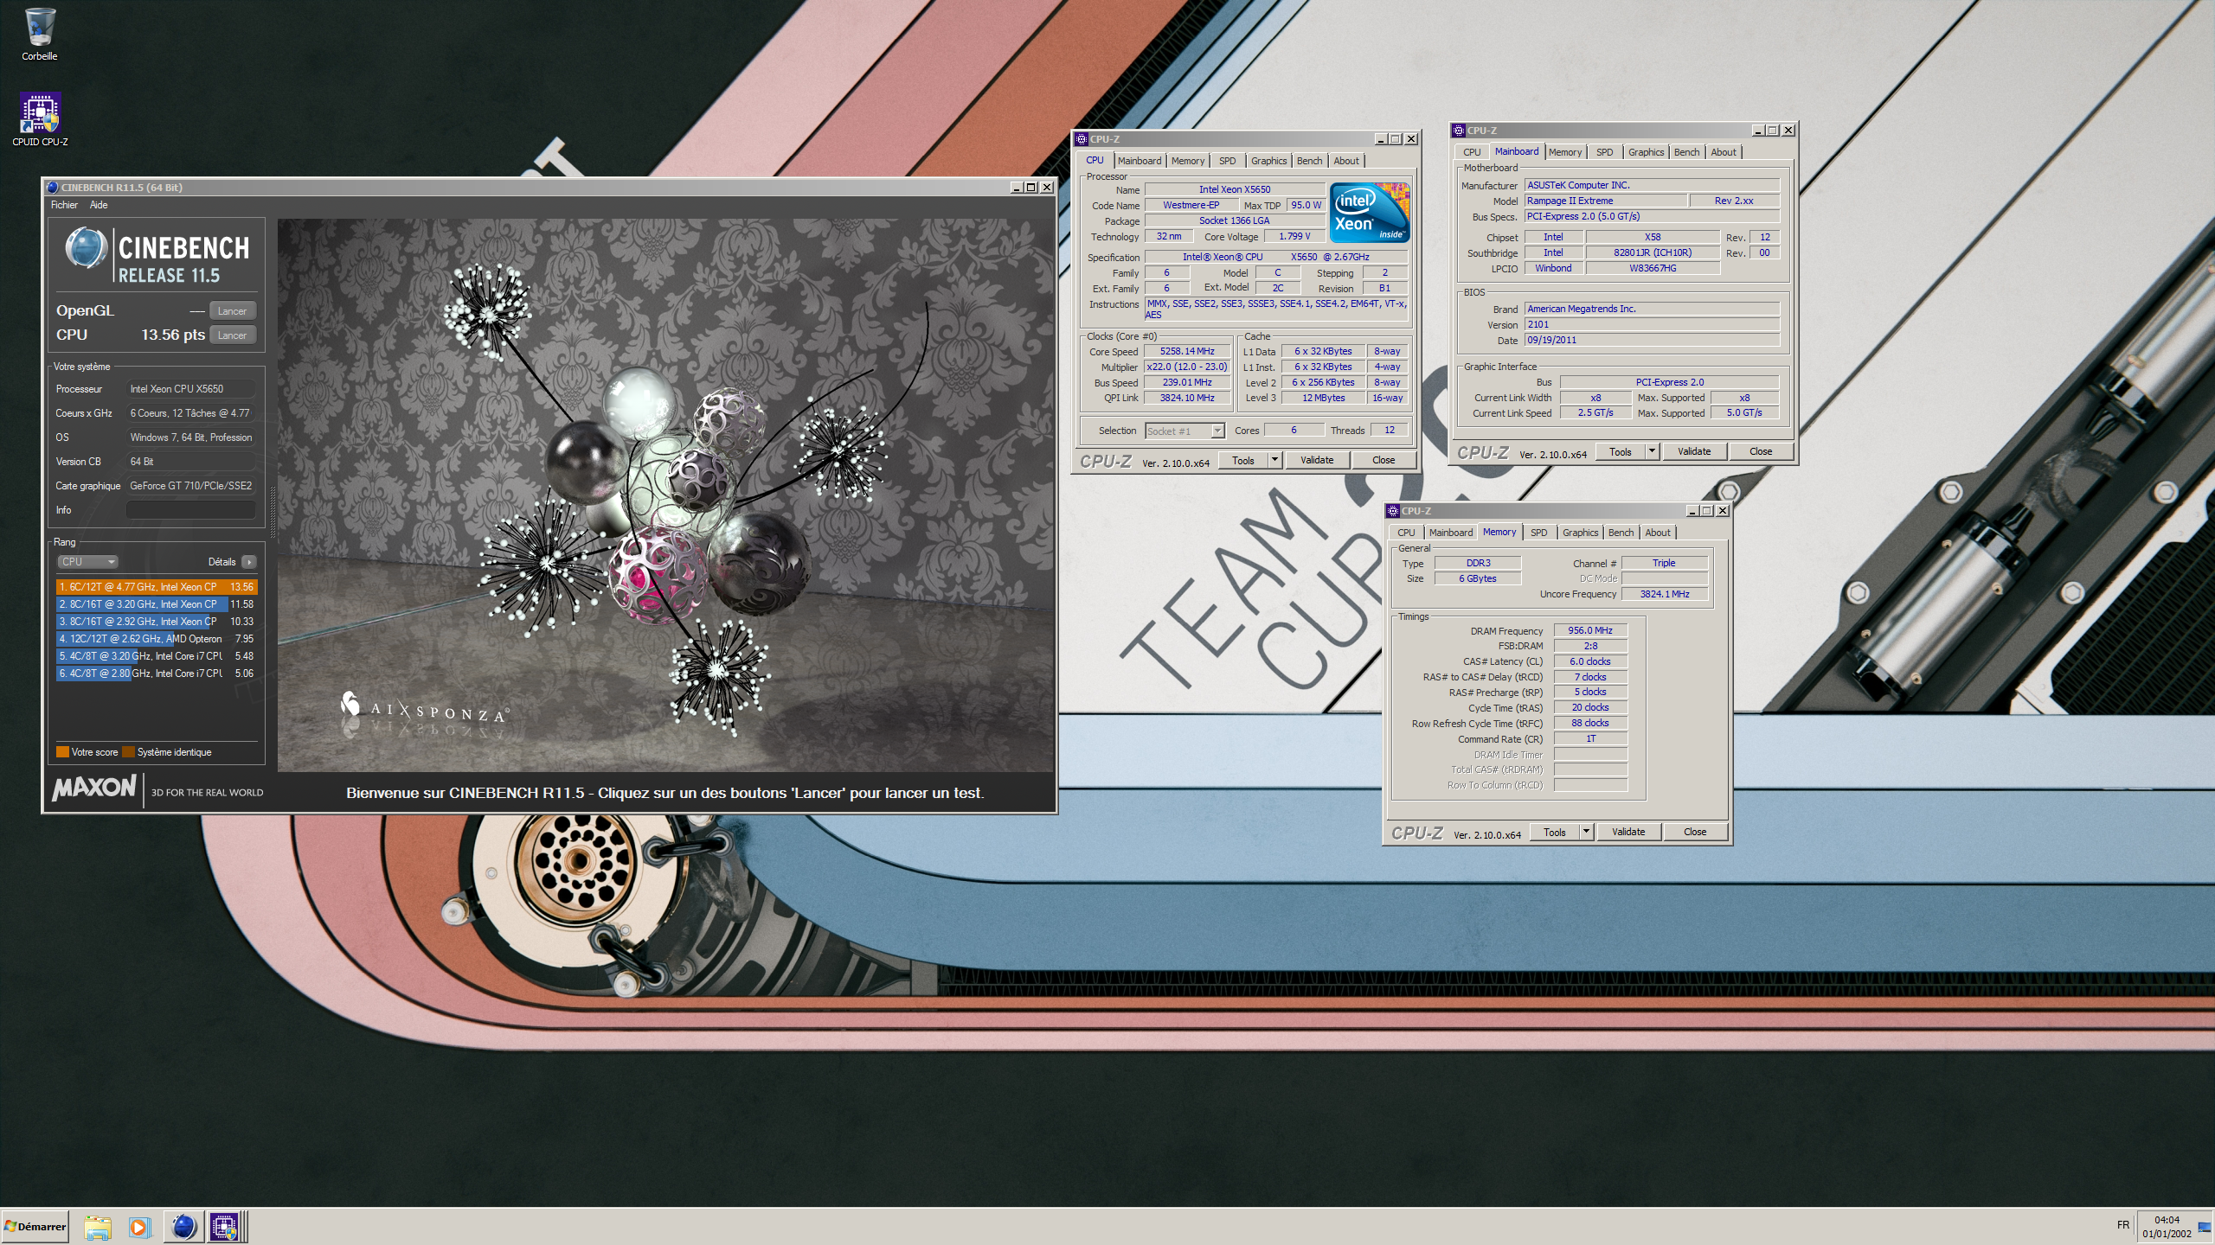Viewport: 2215px width, 1245px height.
Task: Click Lancer button for OpenGL test
Action: point(232,311)
